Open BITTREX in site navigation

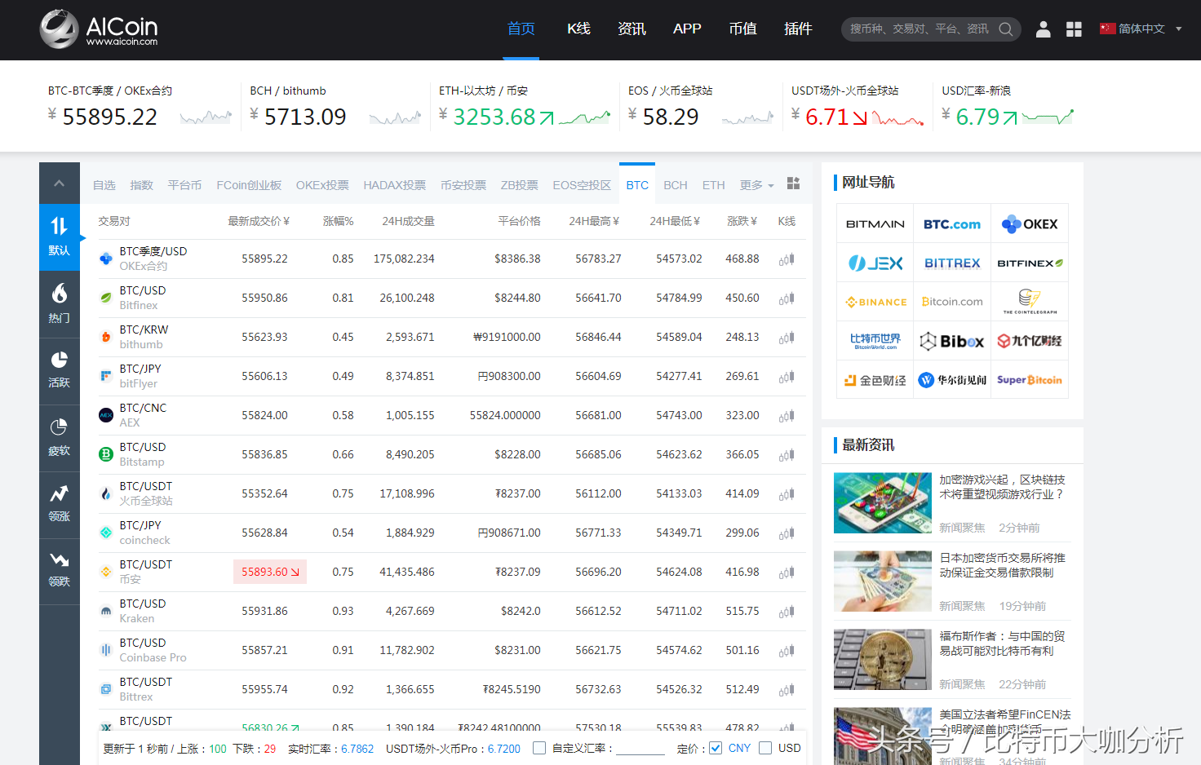pyautogui.click(x=952, y=263)
